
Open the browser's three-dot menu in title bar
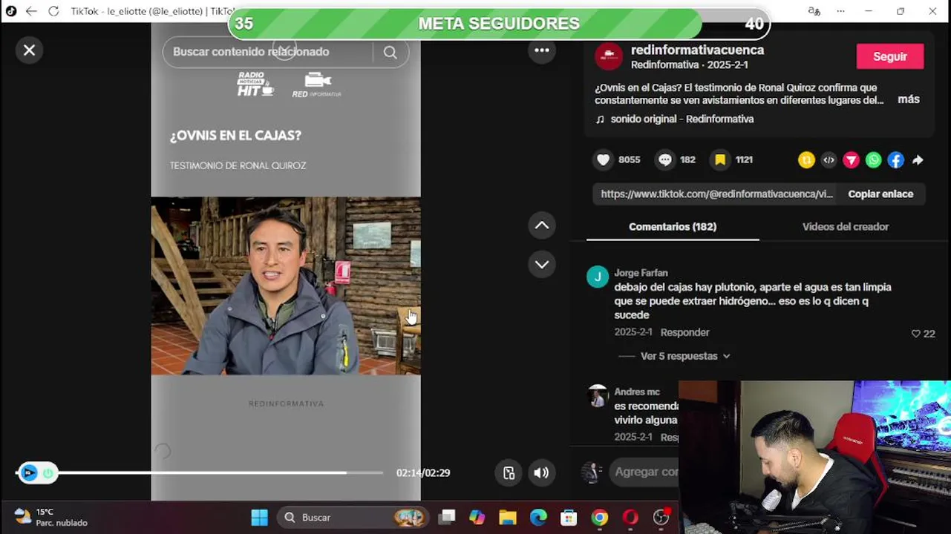[840, 11]
